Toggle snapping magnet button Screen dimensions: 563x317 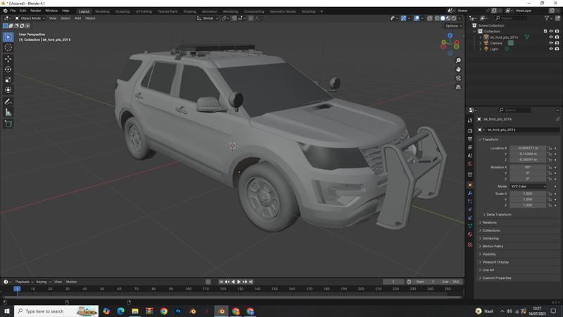coord(234,18)
